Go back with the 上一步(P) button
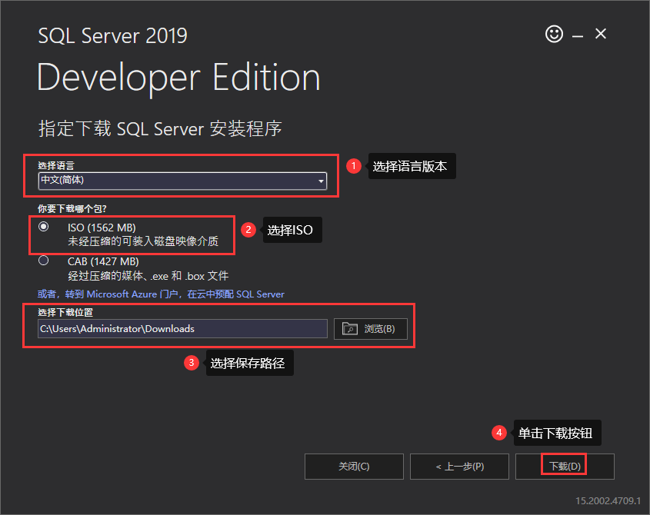650x515 pixels. coord(459,467)
